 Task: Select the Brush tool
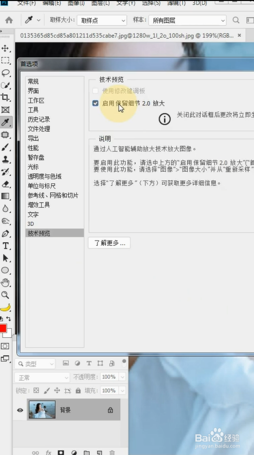point(5,147)
